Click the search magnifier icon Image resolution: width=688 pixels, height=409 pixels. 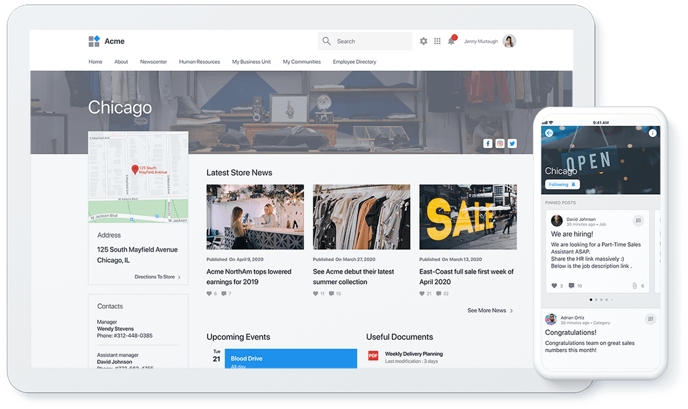coord(327,41)
